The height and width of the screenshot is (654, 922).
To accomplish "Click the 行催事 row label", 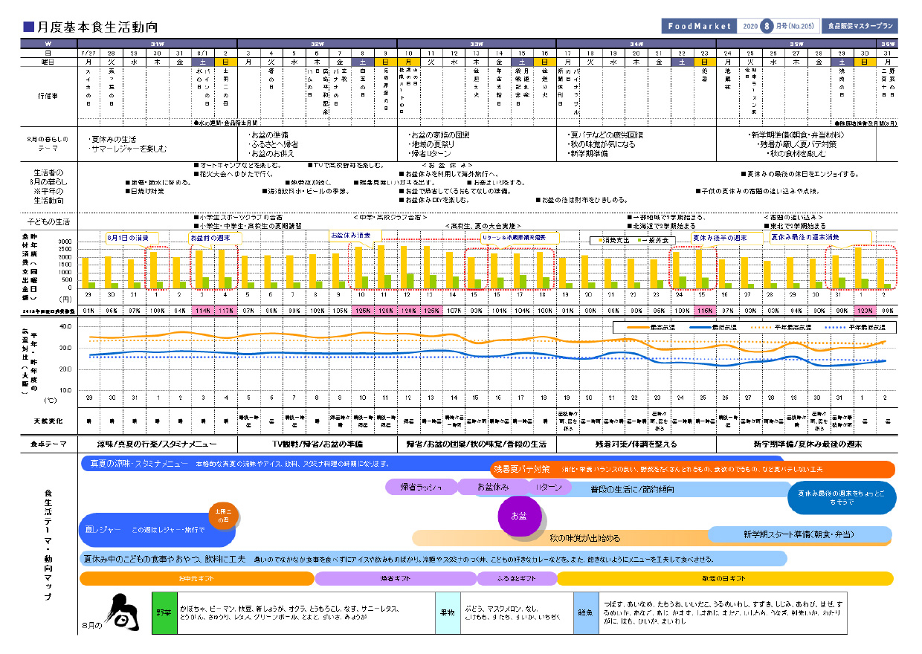I will pyautogui.click(x=50, y=96).
